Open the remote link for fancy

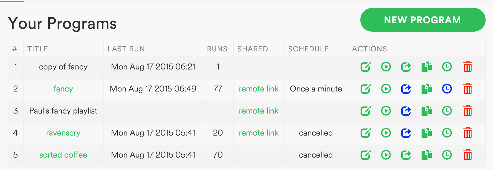pyautogui.click(x=259, y=89)
